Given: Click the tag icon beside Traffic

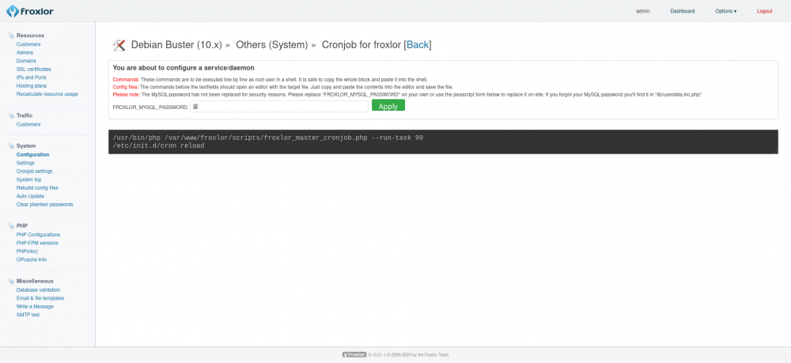Looking at the screenshot, I should tap(11, 116).
